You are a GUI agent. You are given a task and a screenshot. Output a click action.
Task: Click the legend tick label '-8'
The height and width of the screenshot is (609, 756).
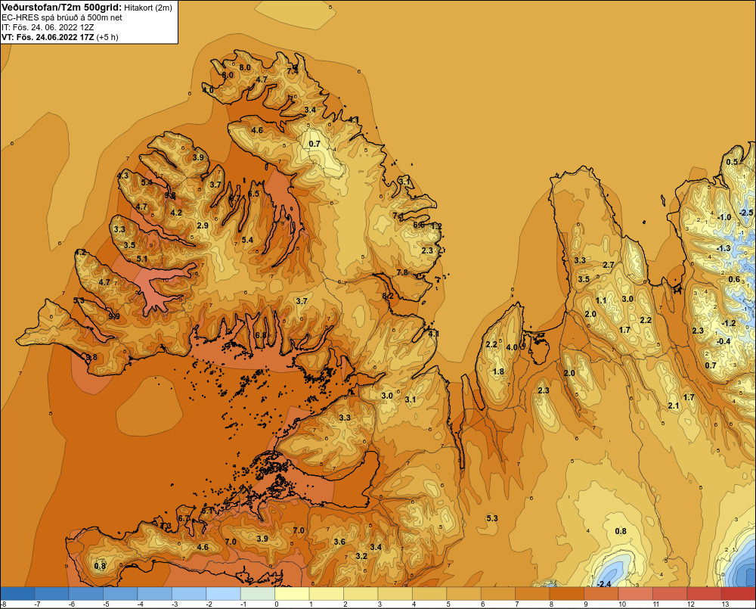point(3,604)
